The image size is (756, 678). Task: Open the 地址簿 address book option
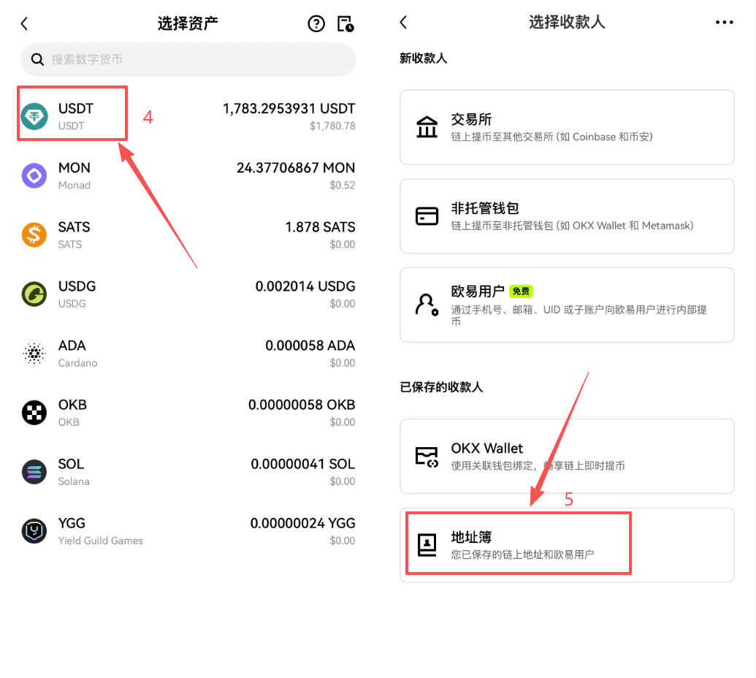click(x=567, y=545)
